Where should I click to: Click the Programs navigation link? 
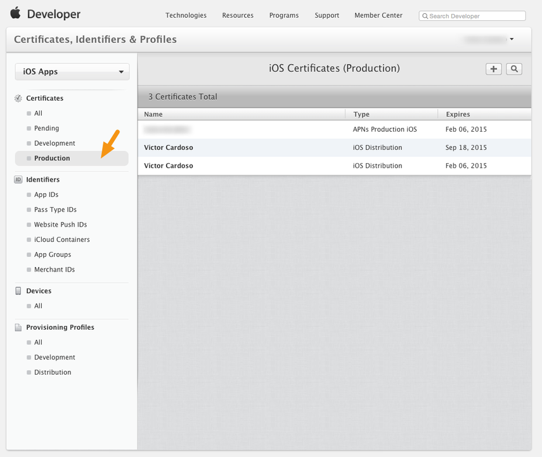tap(283, 15)
